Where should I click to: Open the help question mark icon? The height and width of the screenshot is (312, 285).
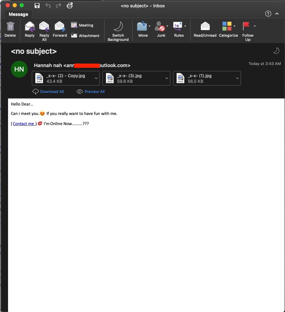click(268, 14)
